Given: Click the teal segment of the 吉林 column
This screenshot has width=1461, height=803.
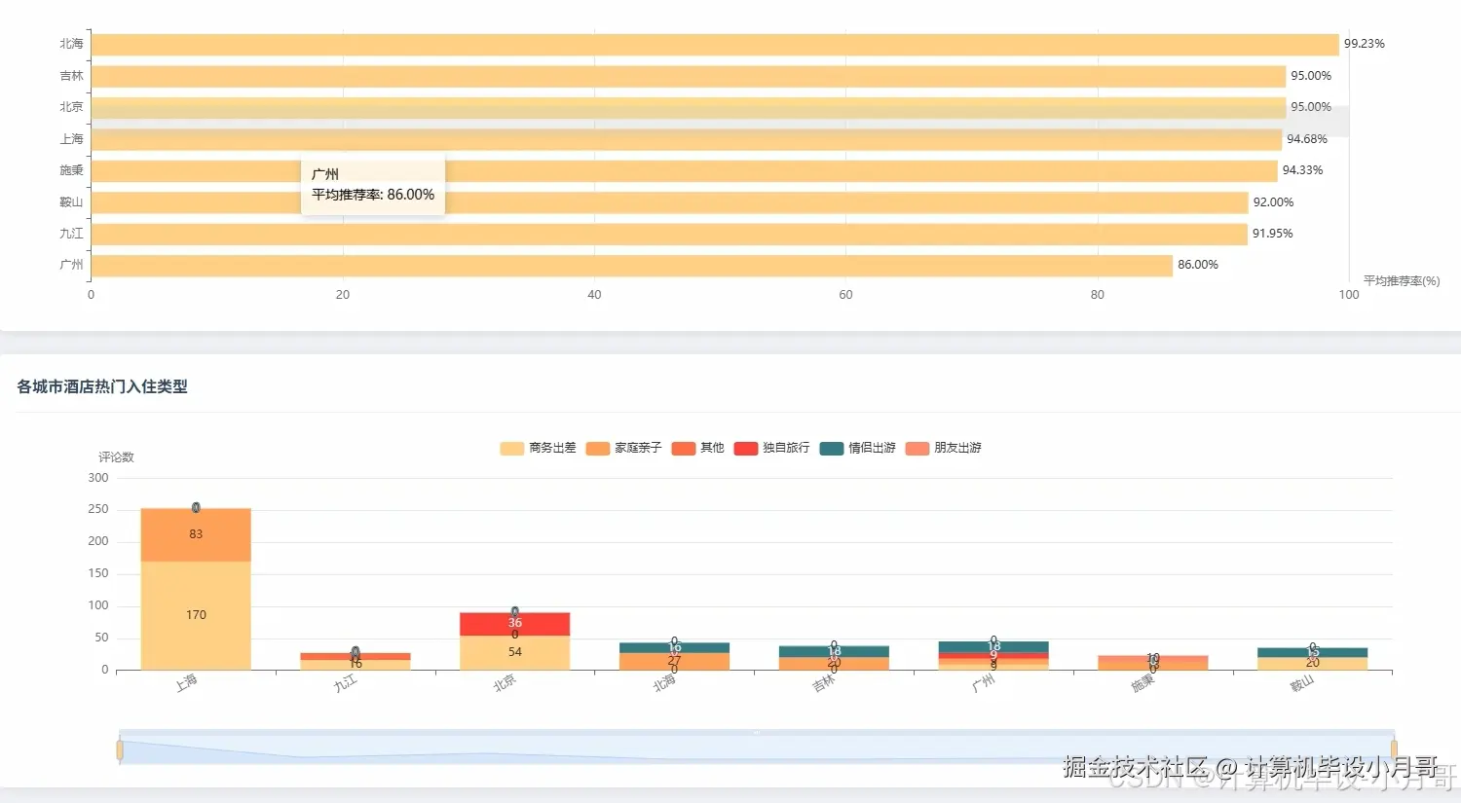Looking at the screenshot, I should [834, 651].
